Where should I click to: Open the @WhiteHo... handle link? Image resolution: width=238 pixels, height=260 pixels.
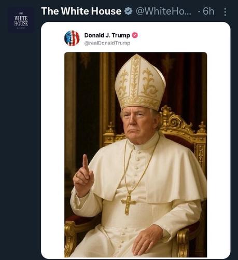[x=163, y=11]
